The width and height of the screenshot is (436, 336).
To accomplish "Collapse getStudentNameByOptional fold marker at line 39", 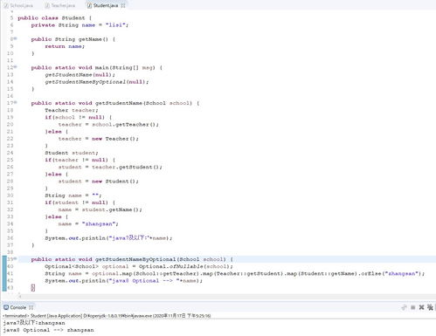I will (x=16, y=259).
